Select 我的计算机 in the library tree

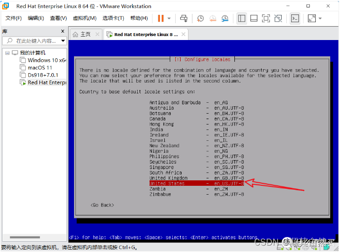click(33, 53)
